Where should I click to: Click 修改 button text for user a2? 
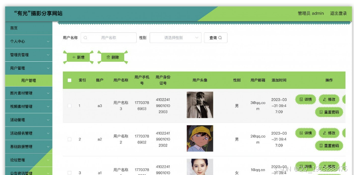[x=332, y=133]
